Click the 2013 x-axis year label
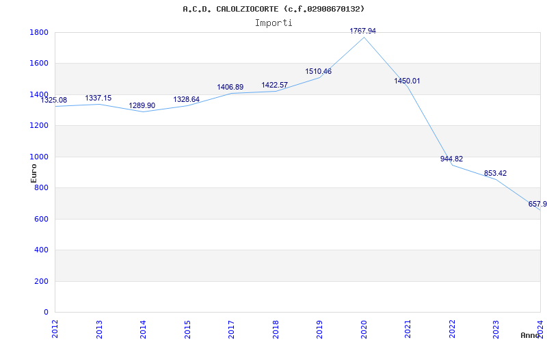This screenshot has height=342, width=547. tap(99, 328)
